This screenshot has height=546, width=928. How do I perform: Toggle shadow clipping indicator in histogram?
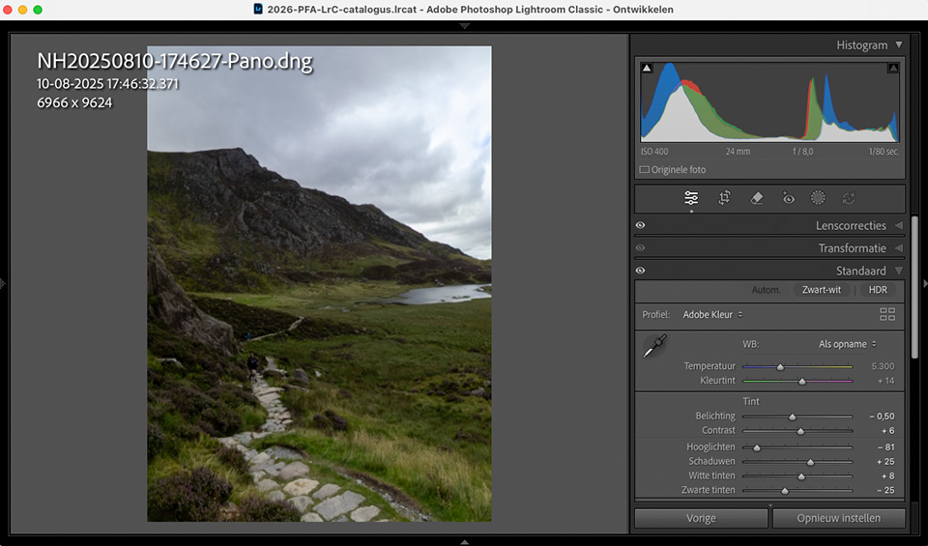(647, 68)
